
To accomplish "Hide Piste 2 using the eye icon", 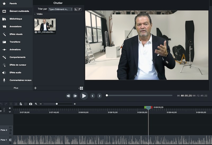I will 10,127.
